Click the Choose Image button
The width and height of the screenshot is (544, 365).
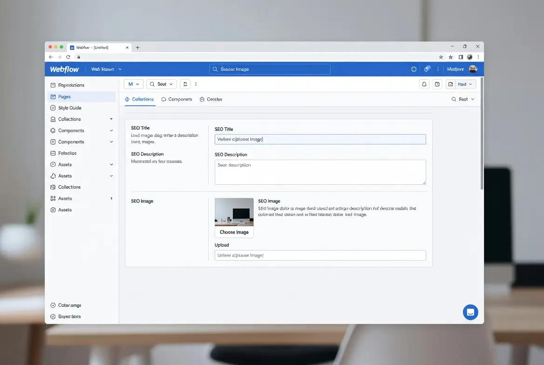[234, 232]
